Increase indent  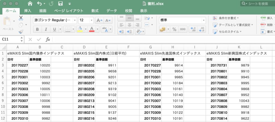tap(130, 32)
